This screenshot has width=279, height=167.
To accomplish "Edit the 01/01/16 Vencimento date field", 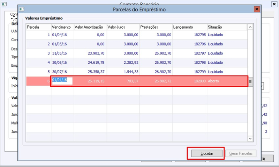I will coord(62,81).
